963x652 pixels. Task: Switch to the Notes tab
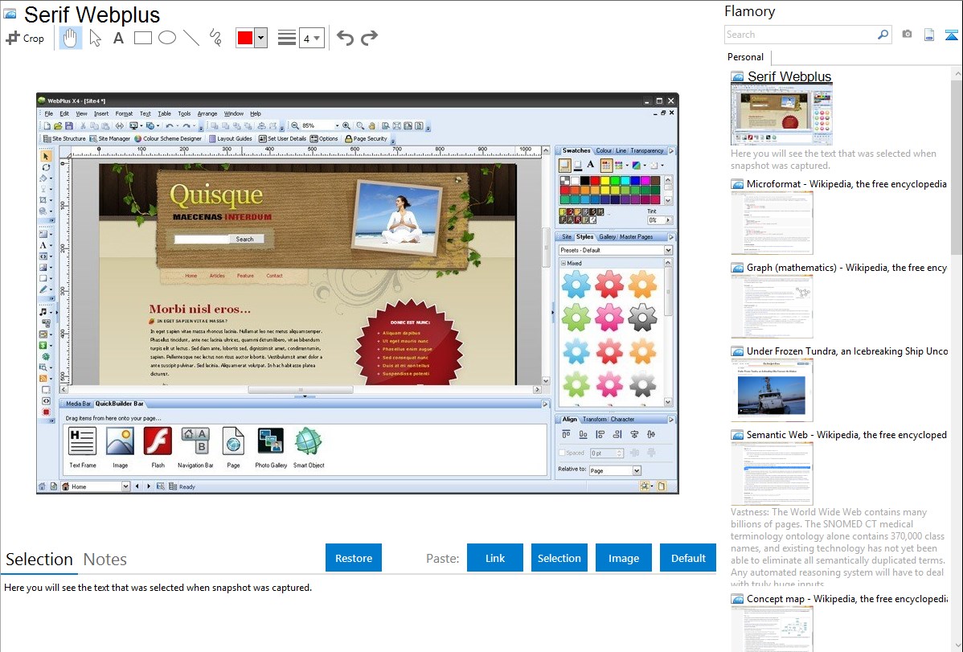coord(105,560)
